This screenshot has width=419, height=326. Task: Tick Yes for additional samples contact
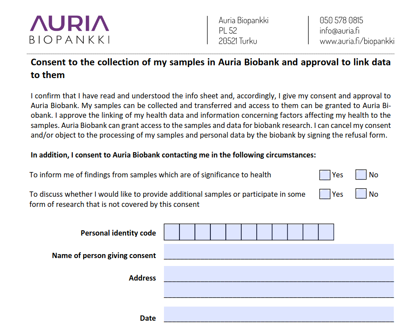(325, 194)
